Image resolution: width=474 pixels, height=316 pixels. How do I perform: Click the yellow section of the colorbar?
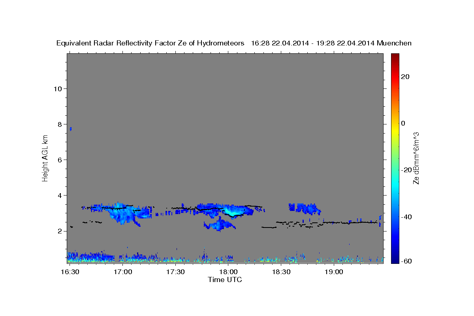(x=395, y=130)
